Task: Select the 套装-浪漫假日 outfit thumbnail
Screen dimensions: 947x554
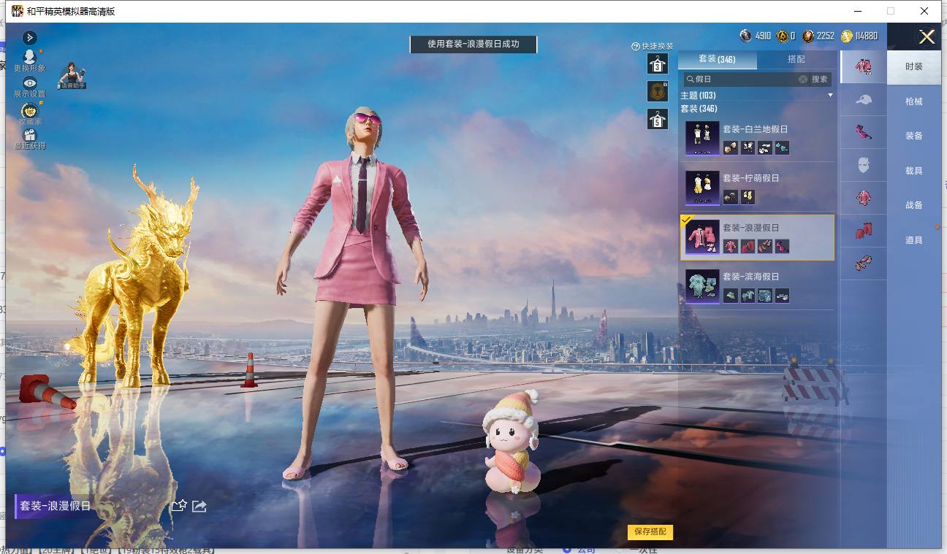Action: (702, 237)
